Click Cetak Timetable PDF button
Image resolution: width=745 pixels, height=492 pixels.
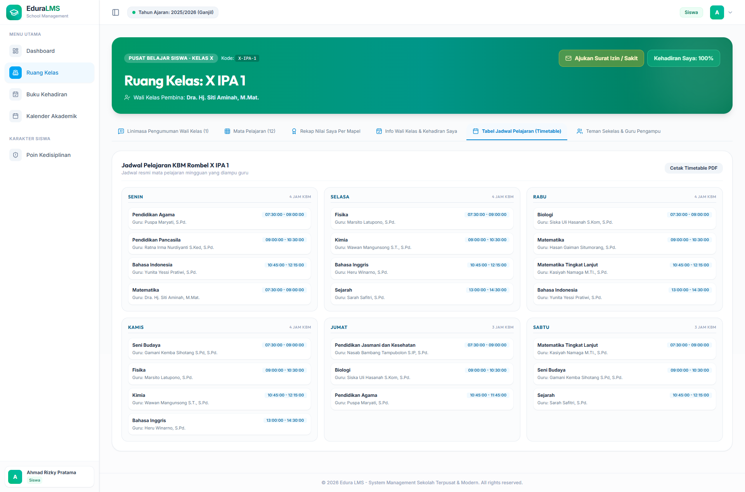(694, 168)
